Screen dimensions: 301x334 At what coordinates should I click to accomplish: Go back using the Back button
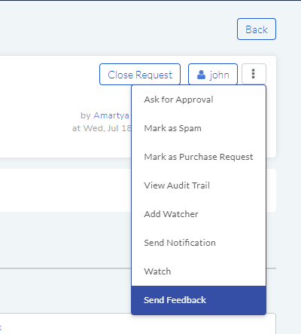[257, 29]
